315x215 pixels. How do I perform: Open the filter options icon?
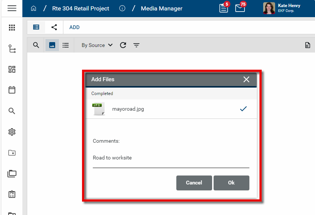coord(136,45)
